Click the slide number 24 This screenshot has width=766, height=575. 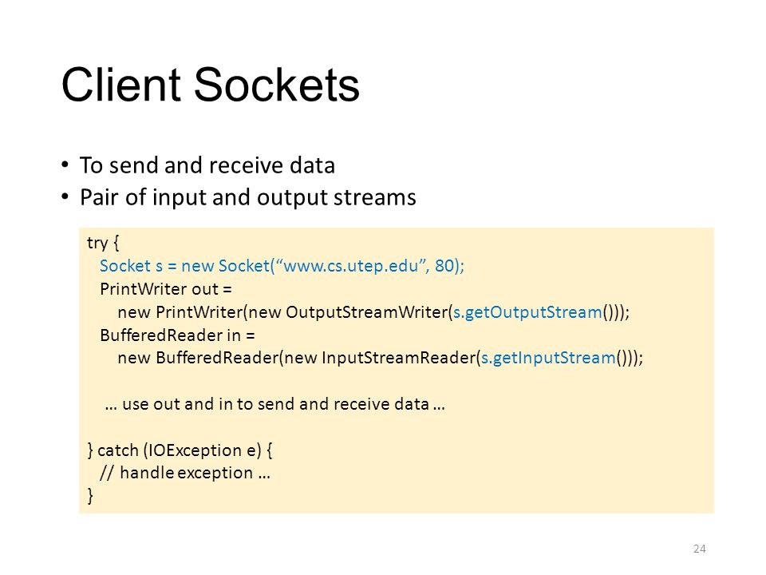700,549
